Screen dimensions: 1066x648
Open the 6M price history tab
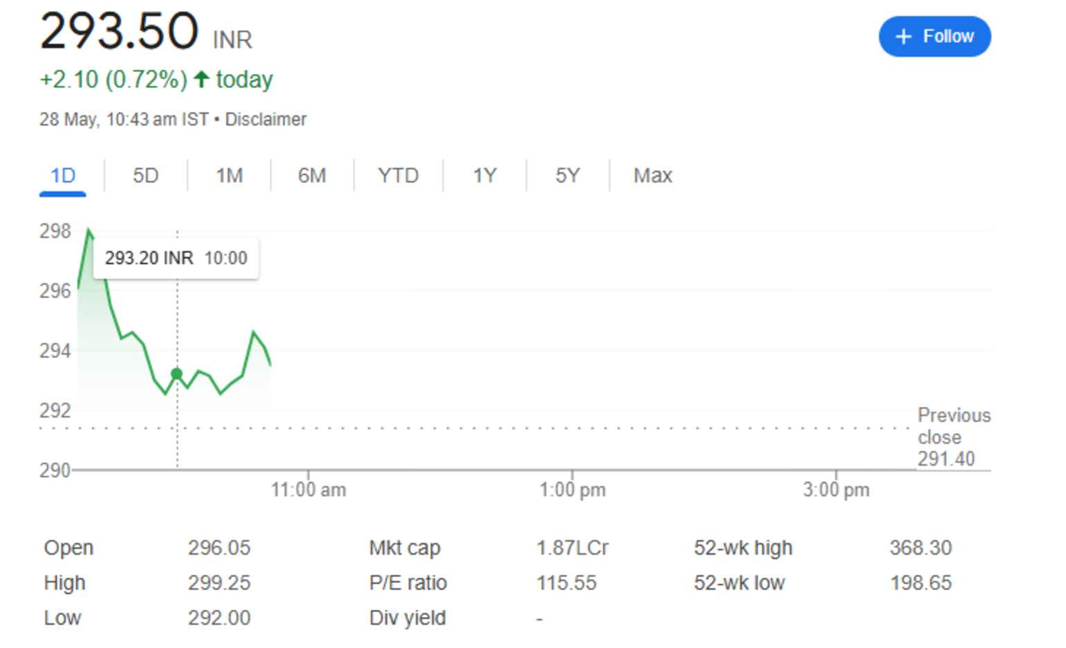[x=313, y=175]
